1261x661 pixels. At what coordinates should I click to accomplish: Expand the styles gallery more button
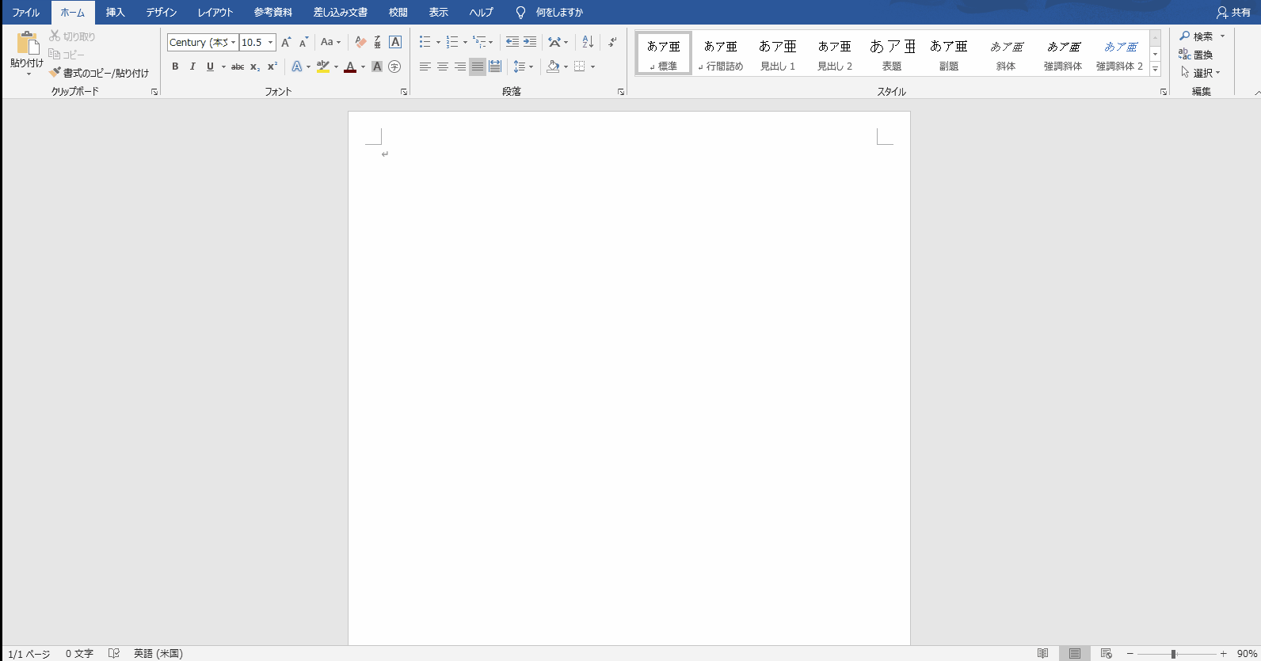pyautogui.click(x=1155, y=70)
